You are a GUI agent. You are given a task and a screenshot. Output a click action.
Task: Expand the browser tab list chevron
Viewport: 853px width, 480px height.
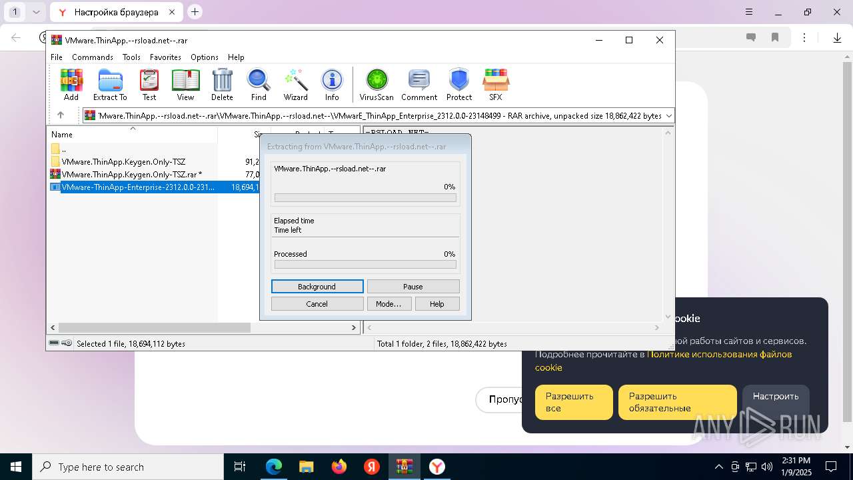[x=36, y=12]
